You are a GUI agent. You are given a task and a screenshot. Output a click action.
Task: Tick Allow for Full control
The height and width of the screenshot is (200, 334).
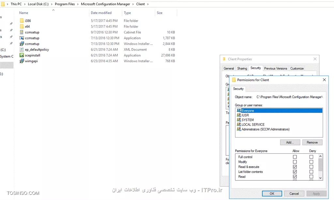[x=295, y=157]
